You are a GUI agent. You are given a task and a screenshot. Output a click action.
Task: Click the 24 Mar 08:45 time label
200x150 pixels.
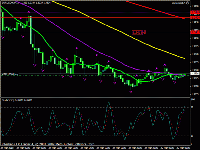pyautogui.click(x=39, y=148)
